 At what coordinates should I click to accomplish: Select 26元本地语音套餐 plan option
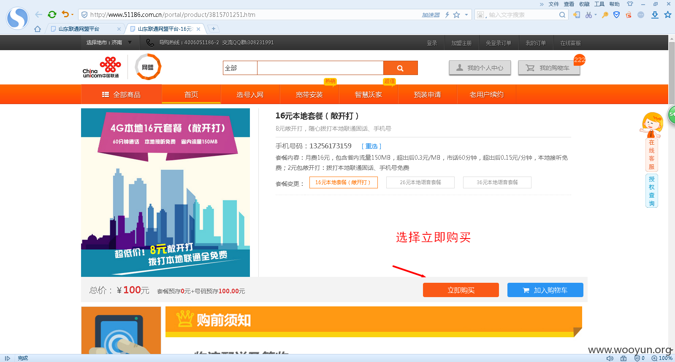click(420, 182)
